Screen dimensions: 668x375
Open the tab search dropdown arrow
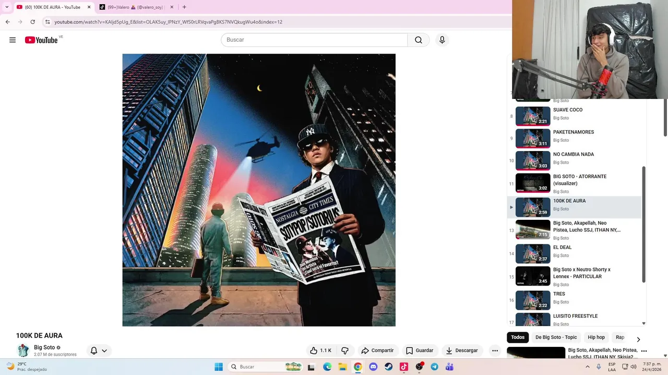click(x=7, y=7)
